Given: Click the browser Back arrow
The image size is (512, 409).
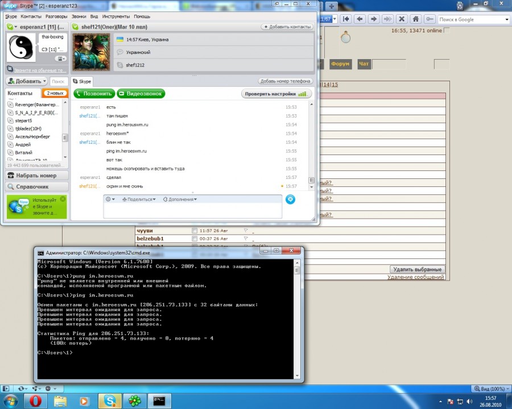Looking at the screenshot, I should (360, 19).
